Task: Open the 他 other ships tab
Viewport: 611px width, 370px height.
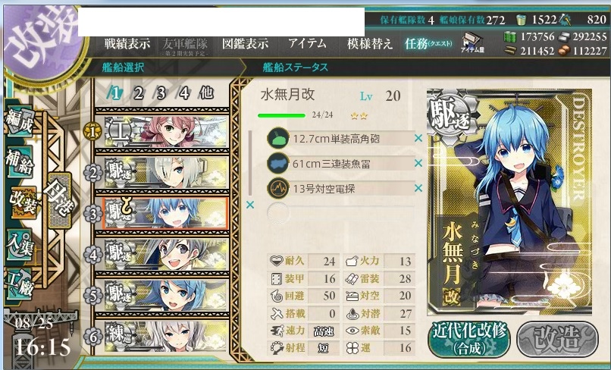Action: (x=206, y=92)
